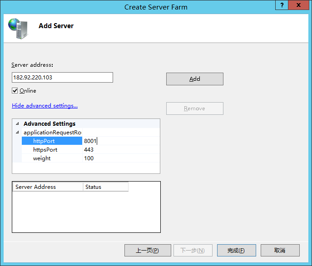Click the 完成 (Finish) button
The height and width of the screenshot is (266, 312).
[x=236, y=251]
